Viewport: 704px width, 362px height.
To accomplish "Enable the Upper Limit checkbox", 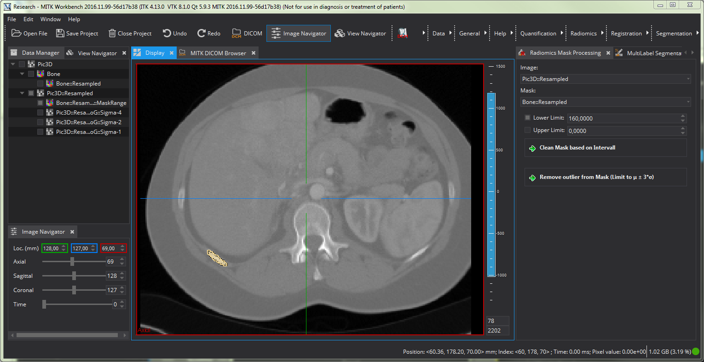I will (x=527, y=130).
